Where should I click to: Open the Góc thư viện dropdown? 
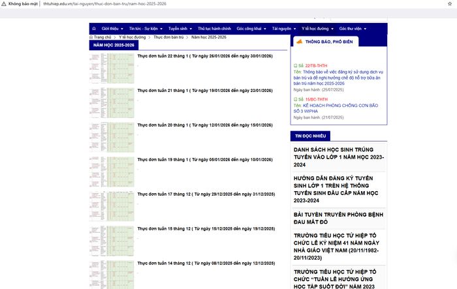(353, 29)
